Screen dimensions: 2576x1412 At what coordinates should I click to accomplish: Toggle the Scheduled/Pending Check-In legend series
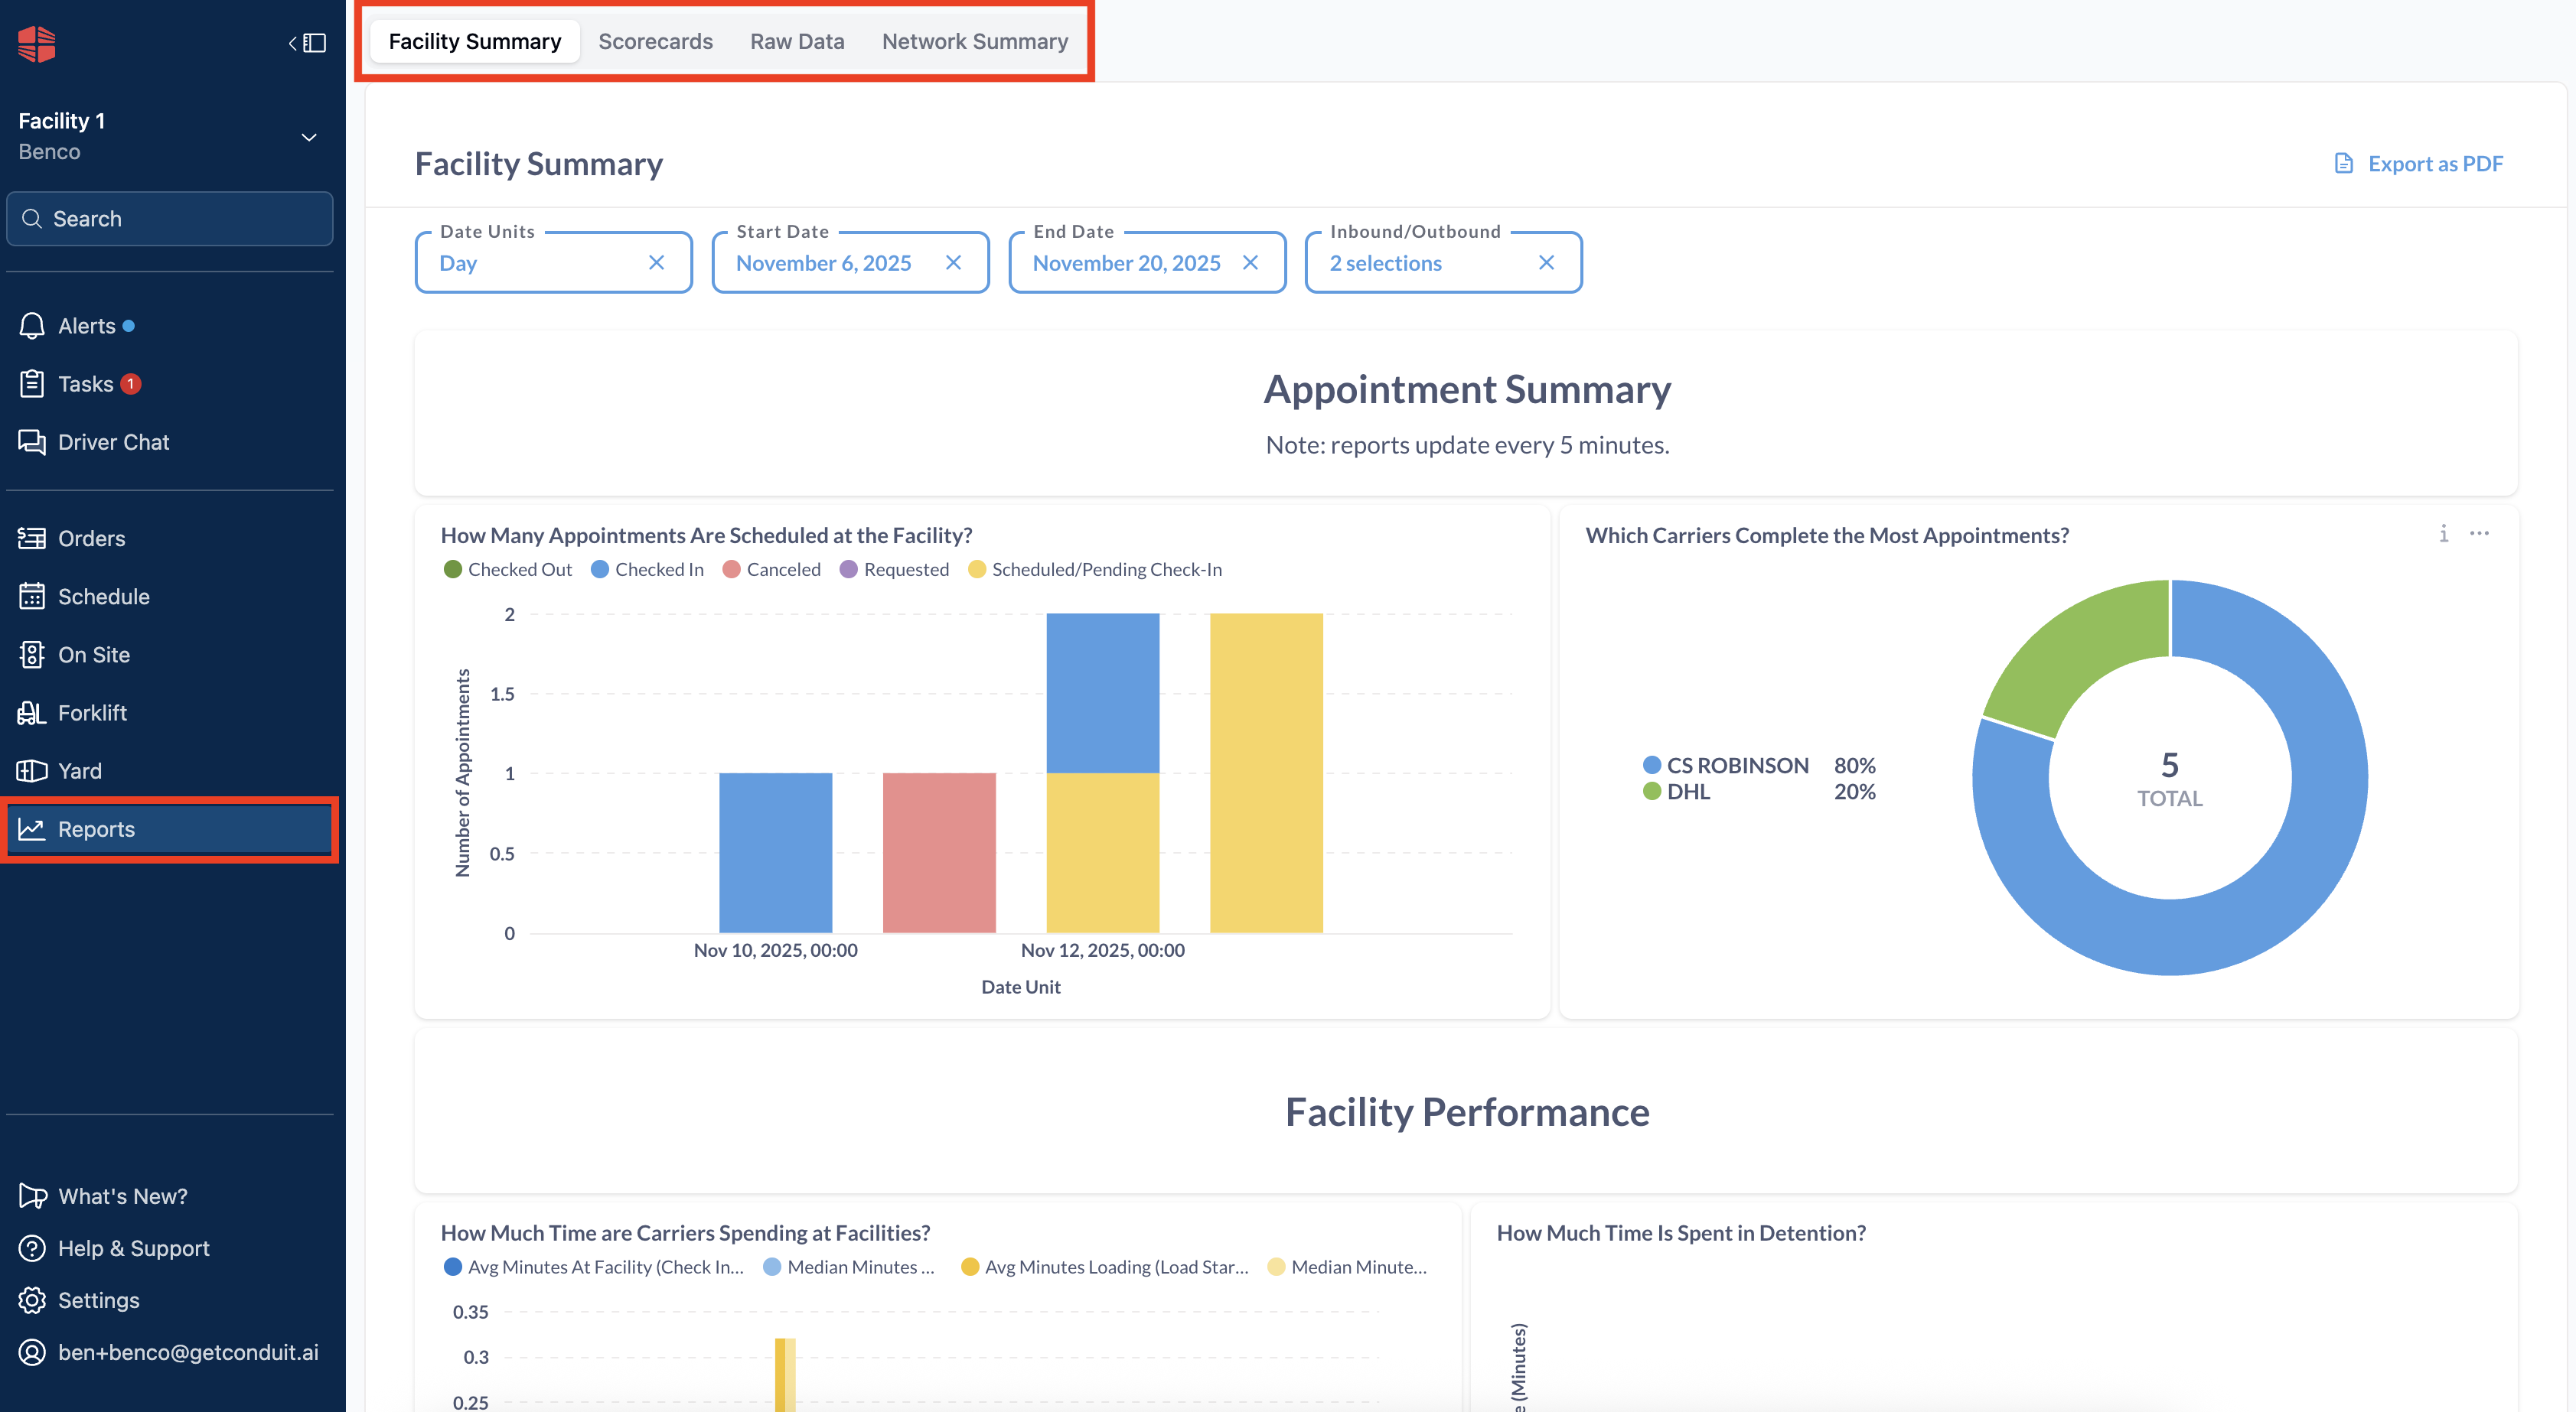click(1095, 570)
